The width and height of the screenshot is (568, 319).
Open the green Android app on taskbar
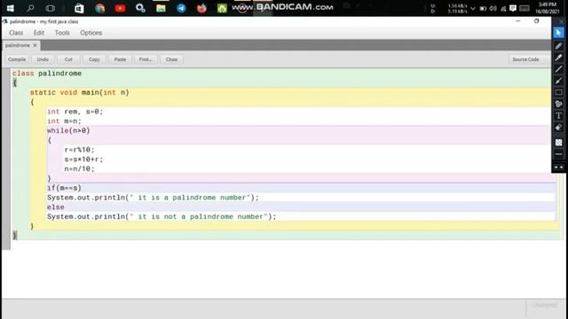pyautogui.click(x=222, y=8)
